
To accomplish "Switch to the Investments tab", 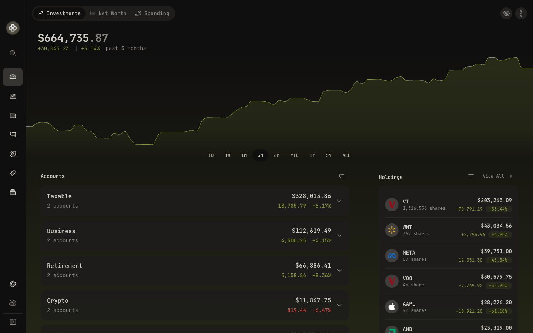I will 59,13.
